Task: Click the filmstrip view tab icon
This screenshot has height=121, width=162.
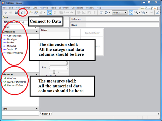Action: tap(142, 8)
